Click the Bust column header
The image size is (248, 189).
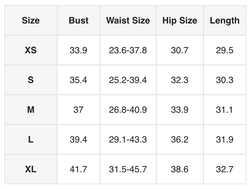(x=78, y=20)
